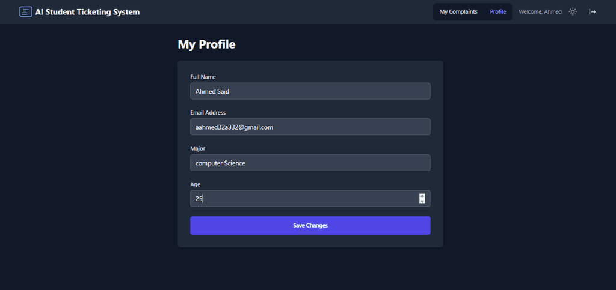This screenshot has width=616, height=290.
Task: Click inside the Age number field
Action: click(301, 199)
